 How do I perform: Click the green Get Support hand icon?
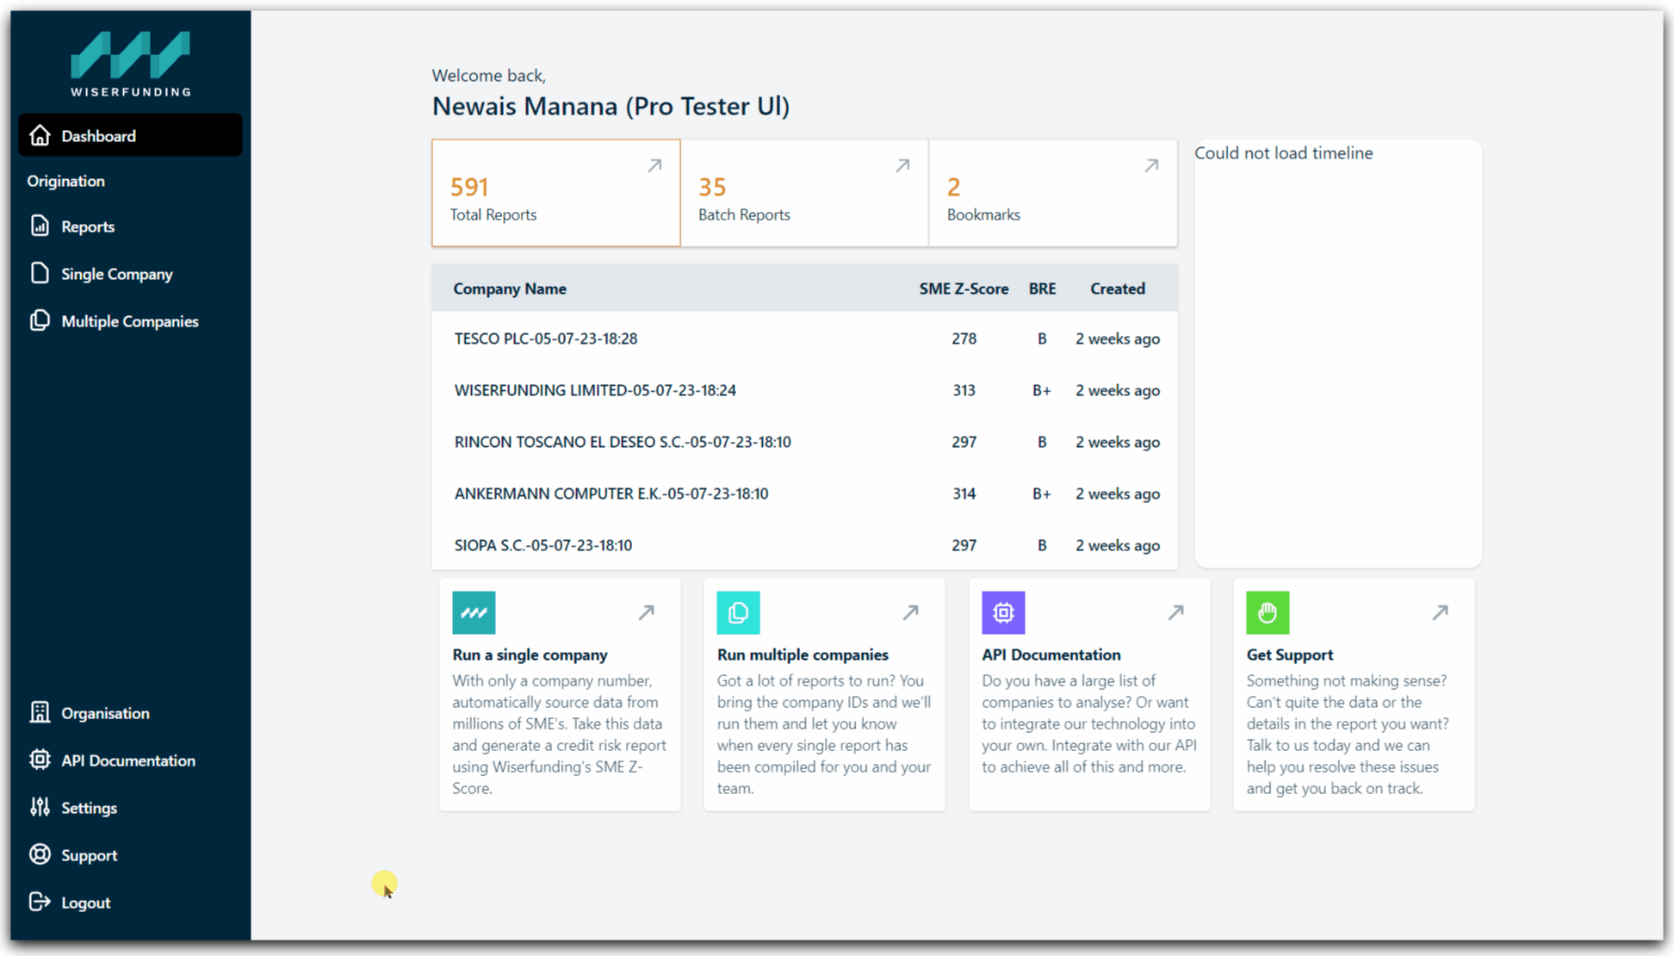(1268, 612)
